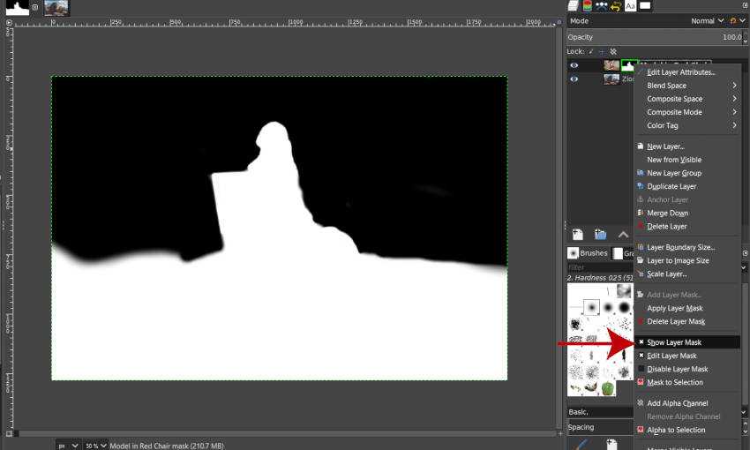Select Apply Layer Mask menu entry

coord(675,308)
